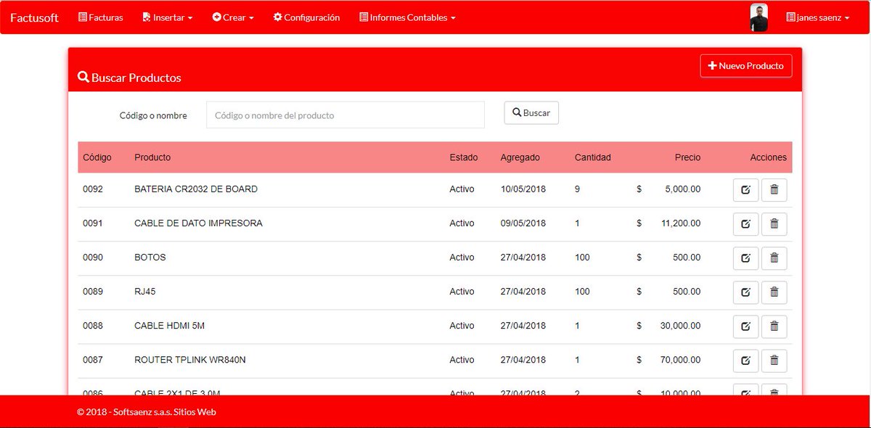This screenshot has width=871, height=428.
Task: Open the Configuración page
Action: pos(306,17)
